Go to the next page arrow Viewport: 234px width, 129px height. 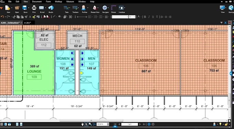140,124
